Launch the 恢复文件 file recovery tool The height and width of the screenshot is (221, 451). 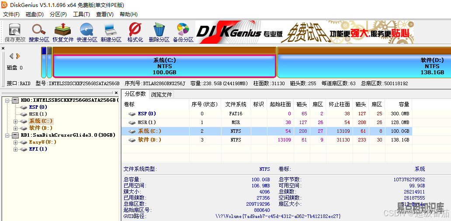pos(63,33)
